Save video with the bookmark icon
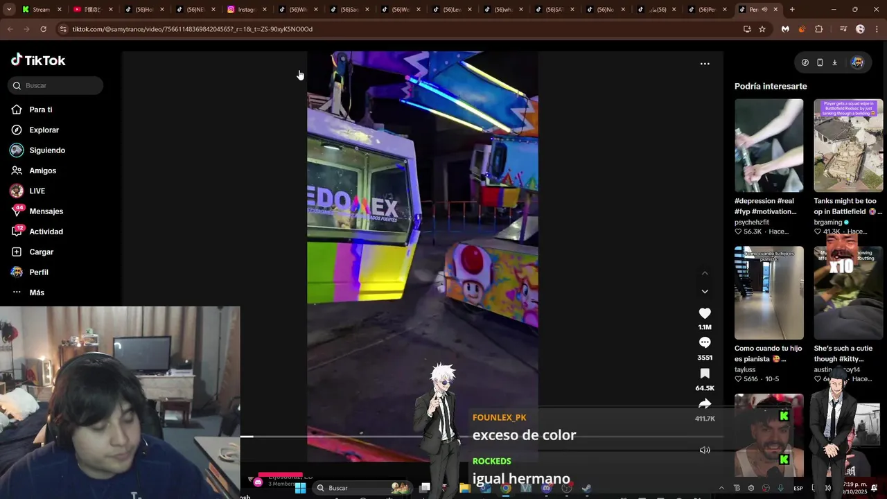 click(705, 374)
